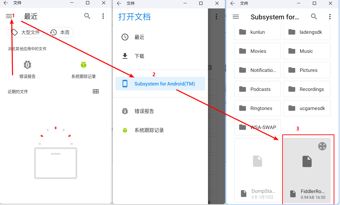The image size is (340, 205).
Task: Open the Pictures folder
Action: click(307, 70)
